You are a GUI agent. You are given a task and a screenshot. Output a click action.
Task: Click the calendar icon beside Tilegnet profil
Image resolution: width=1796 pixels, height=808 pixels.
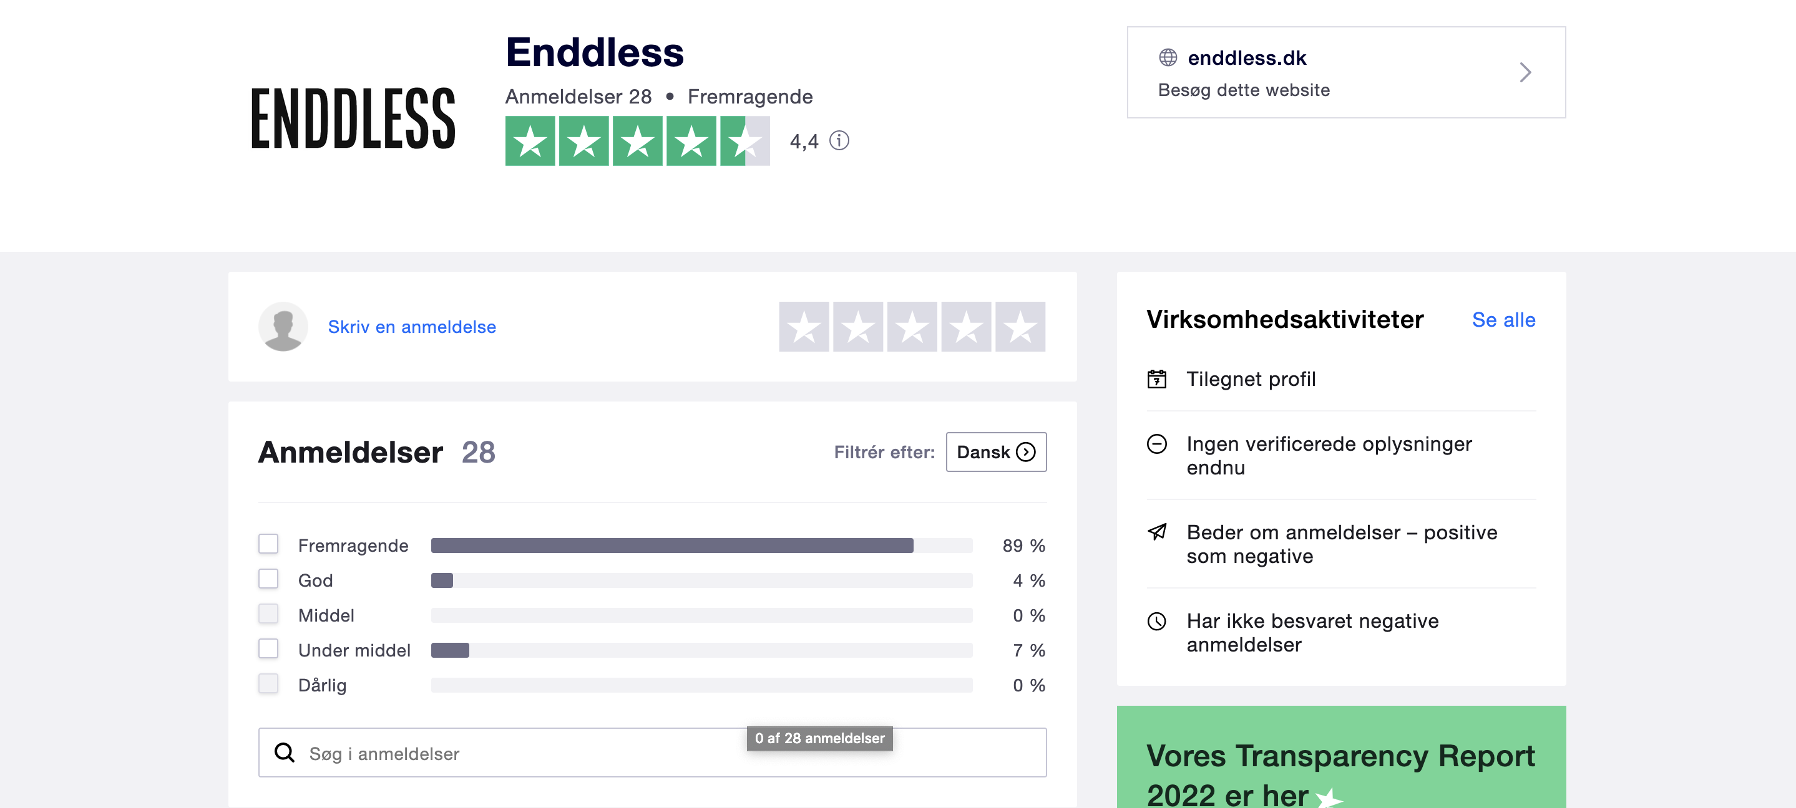click(1156, 379)
